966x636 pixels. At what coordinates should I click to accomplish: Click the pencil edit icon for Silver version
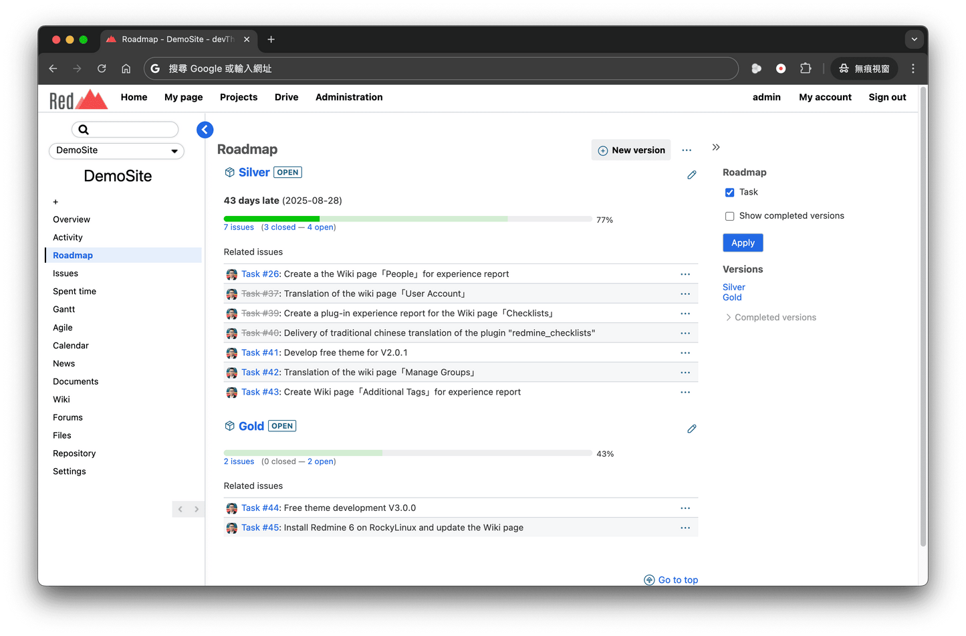coord(691,175)
